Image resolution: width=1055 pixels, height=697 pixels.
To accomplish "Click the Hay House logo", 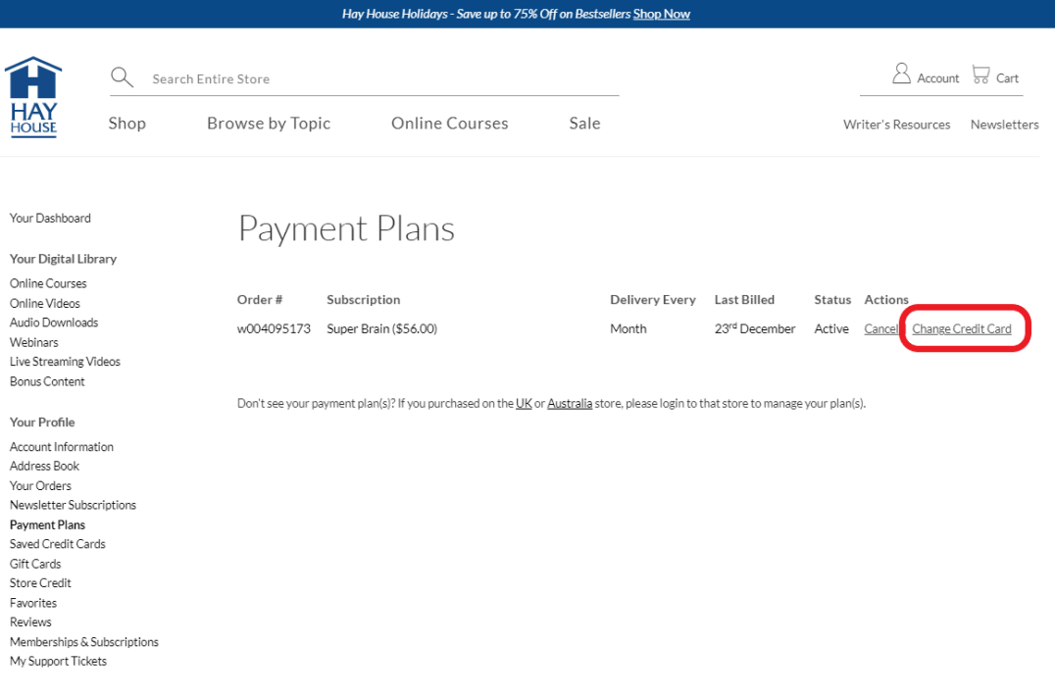I will click(x=33, y=97).
